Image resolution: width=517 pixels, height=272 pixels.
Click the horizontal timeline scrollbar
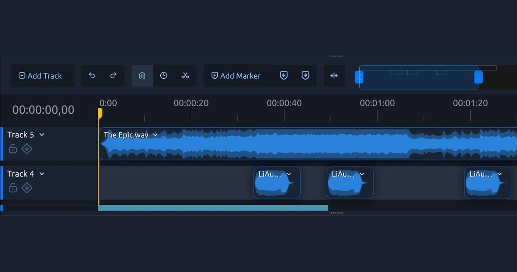pyautogui.click(x=213, y=208)
